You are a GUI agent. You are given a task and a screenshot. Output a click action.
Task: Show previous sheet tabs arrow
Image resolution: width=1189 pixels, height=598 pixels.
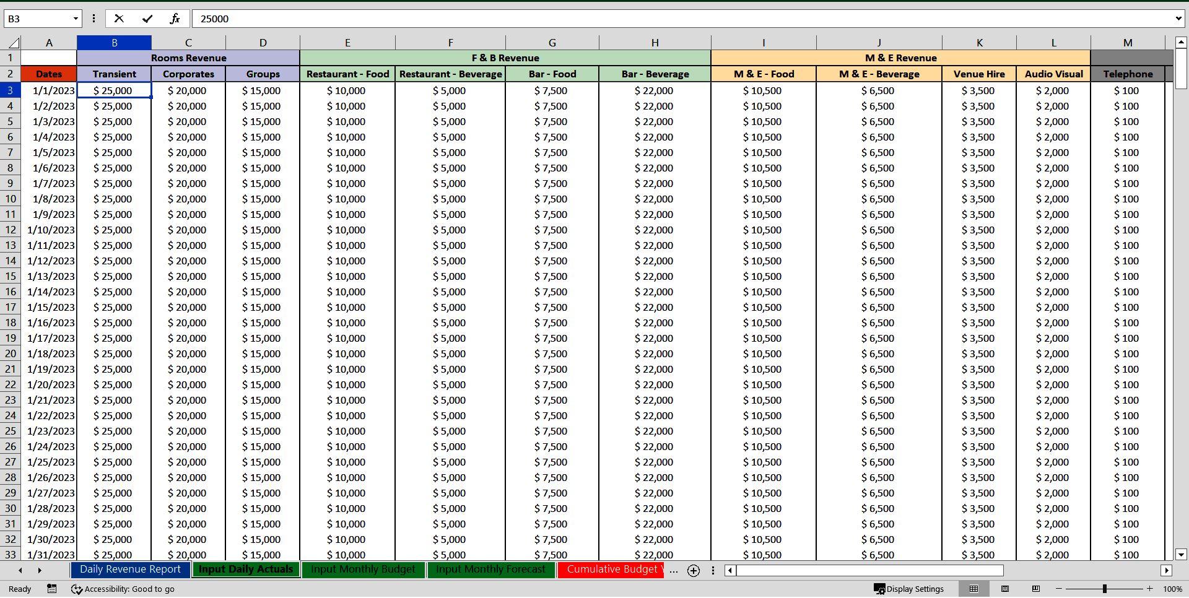[20, 570]
